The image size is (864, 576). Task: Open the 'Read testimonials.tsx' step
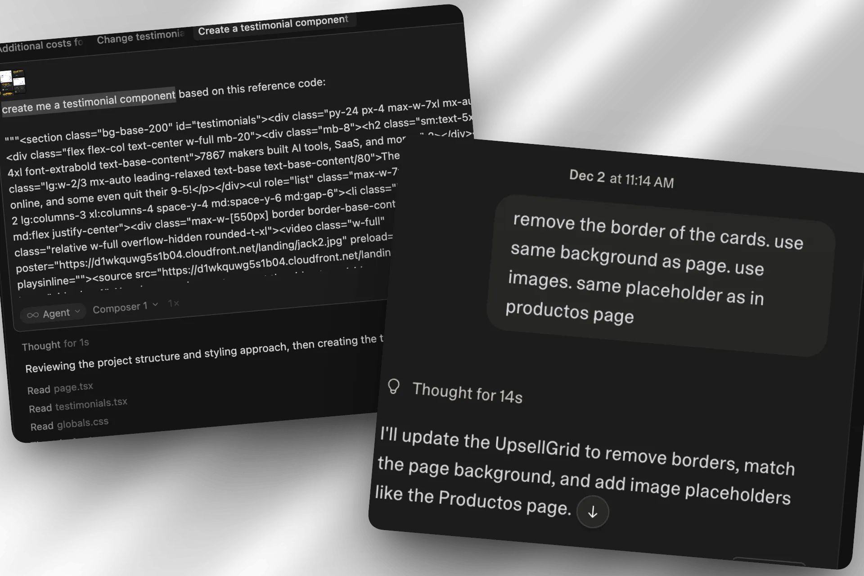(78, 405)
